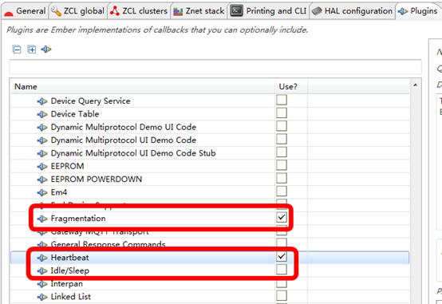Click the Heartbeat plugin icon
Screen dimensions: 442x304
42,258
